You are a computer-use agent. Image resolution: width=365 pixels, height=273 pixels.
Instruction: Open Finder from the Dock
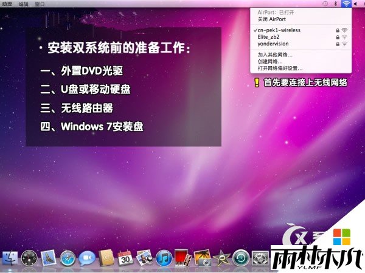click(10, 258)
